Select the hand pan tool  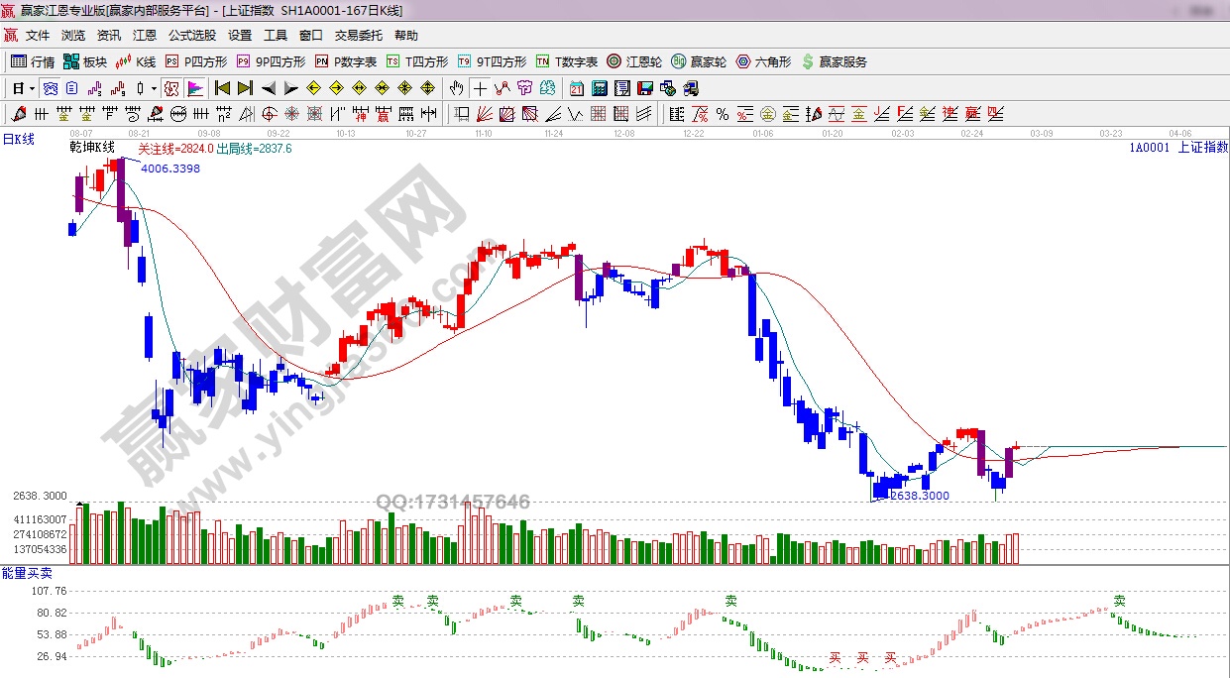(x=456, y=88)
